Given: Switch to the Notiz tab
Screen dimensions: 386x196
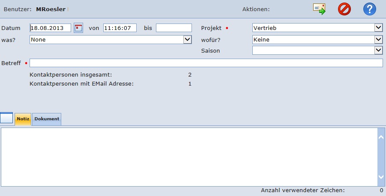Looking at the screenshot, I should pos(23,119).
